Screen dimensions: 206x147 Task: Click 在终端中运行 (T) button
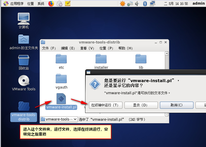coord(106,105)
